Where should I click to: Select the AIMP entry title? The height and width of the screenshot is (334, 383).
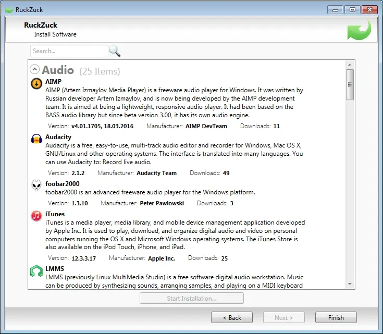53,82
